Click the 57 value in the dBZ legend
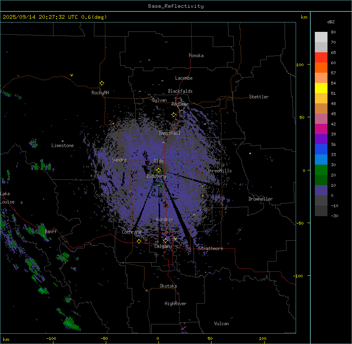 tap(333, 73)
